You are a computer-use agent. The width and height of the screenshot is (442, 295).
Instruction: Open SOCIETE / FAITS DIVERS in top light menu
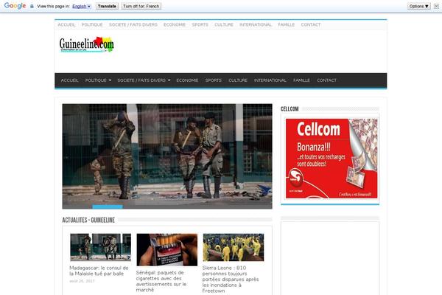tap(133, 25)
